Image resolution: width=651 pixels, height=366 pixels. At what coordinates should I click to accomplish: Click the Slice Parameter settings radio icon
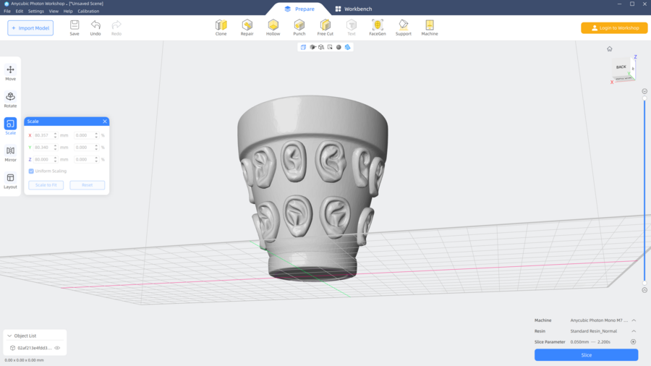tap(633, 342)
